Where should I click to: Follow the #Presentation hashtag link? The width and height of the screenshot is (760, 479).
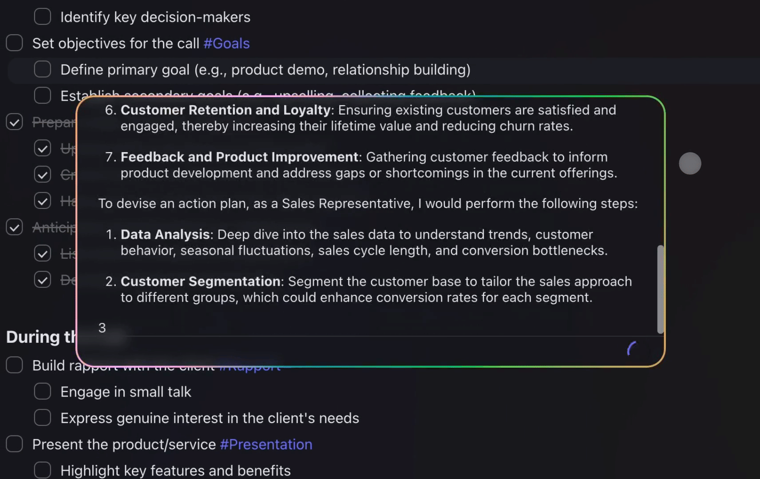[x=266, y=444]
